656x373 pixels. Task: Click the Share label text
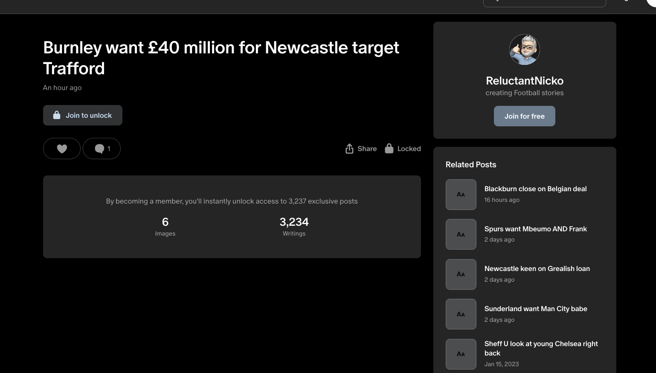click(367, 149)
